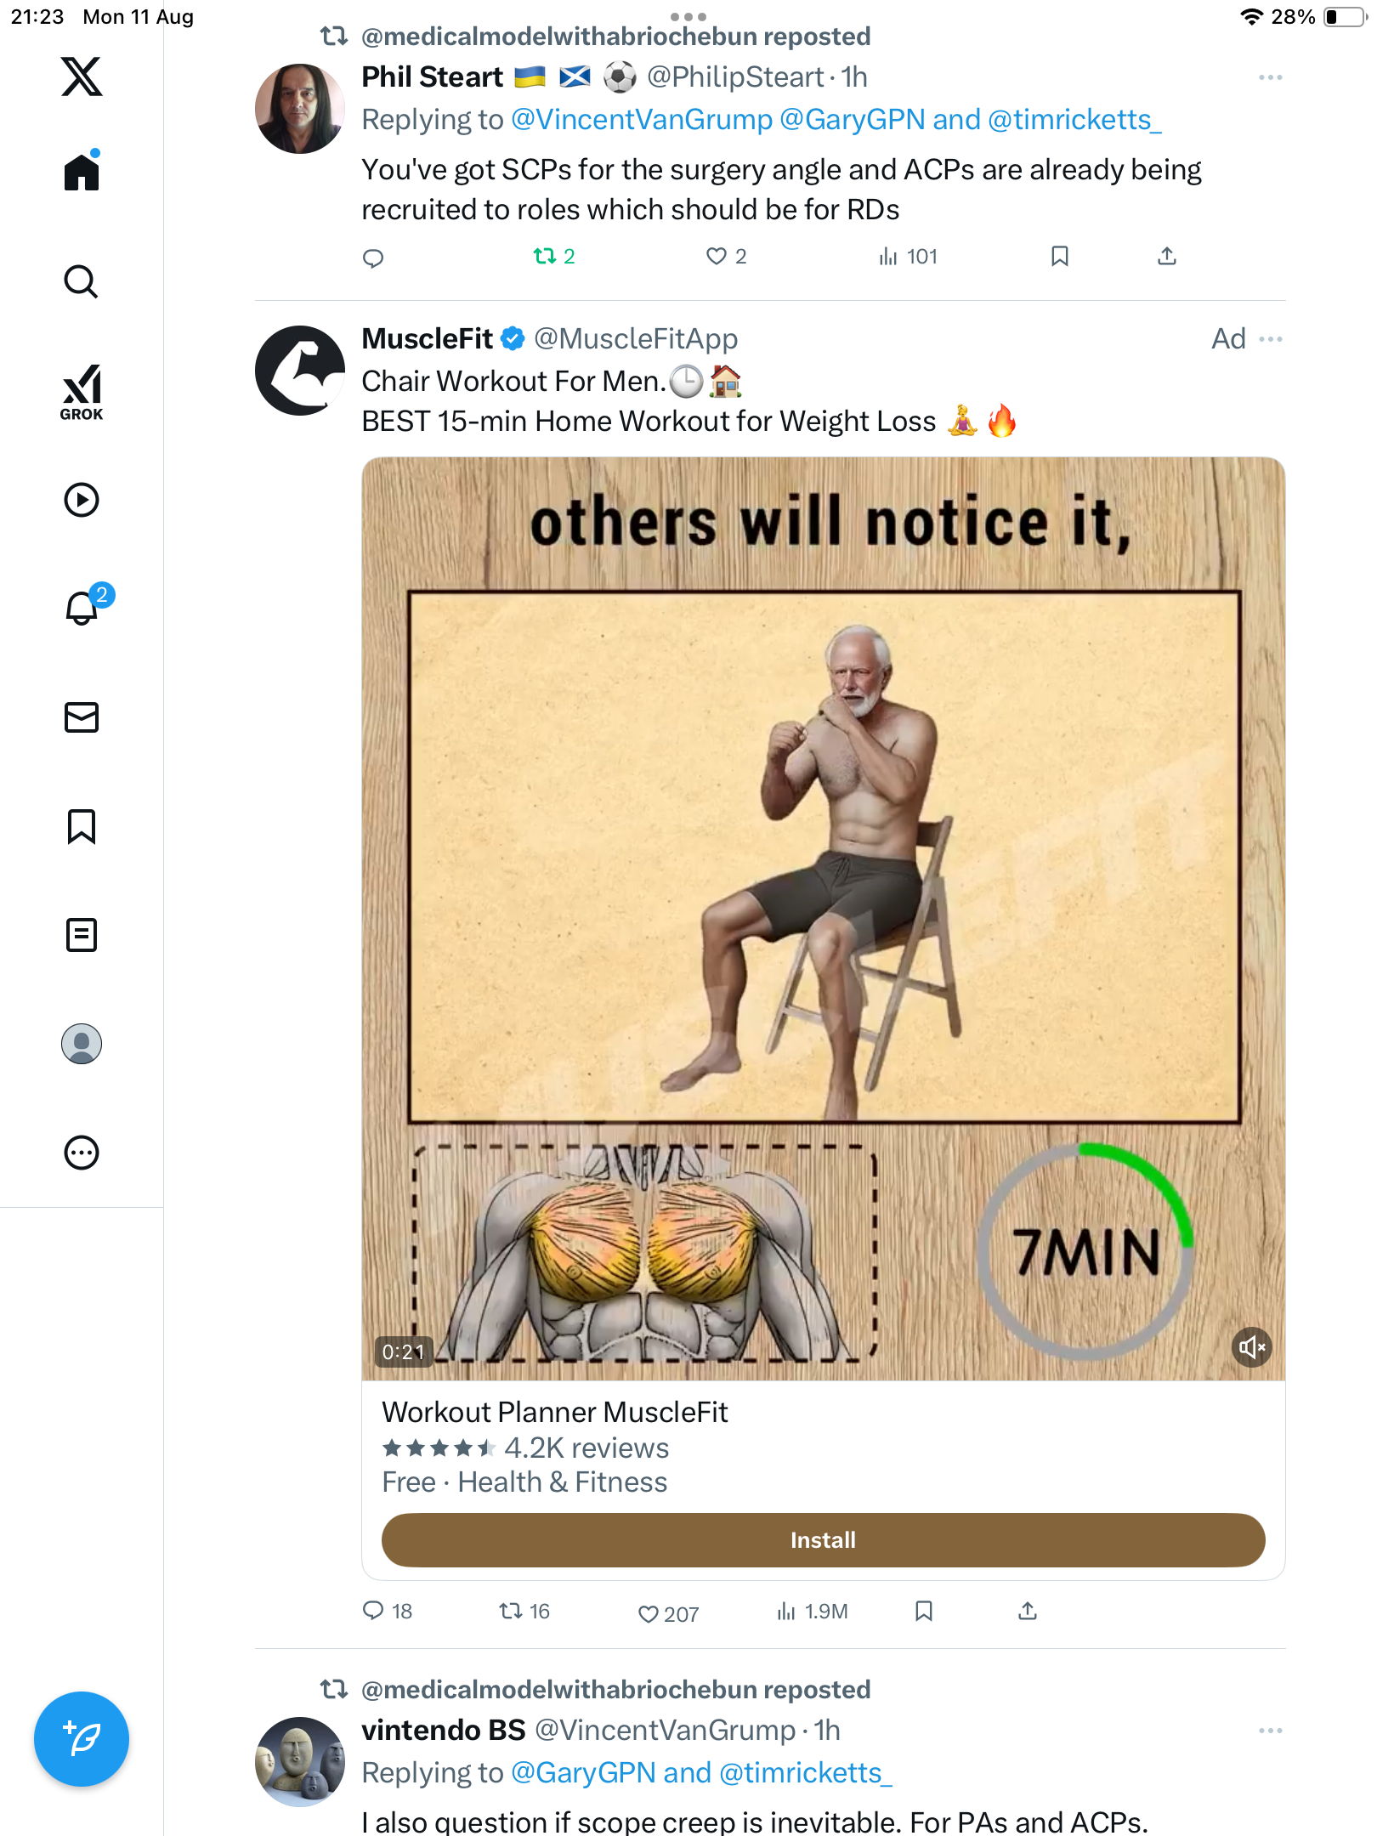Install Workout Planner MuscleFit app

tap(823, 1540)
